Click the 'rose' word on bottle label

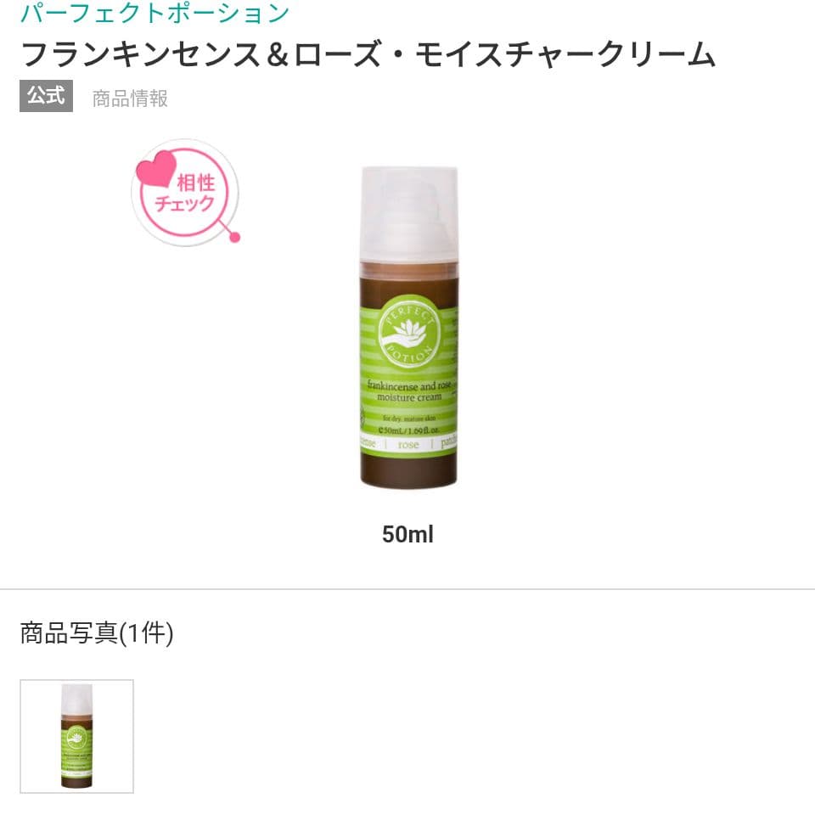tap(408, 445)
